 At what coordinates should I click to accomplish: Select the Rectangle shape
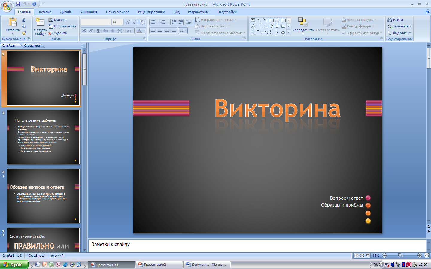click(271, 20)
